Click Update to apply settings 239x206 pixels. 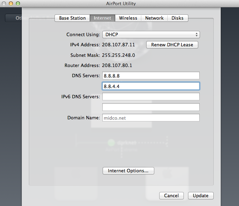point(201,196)
